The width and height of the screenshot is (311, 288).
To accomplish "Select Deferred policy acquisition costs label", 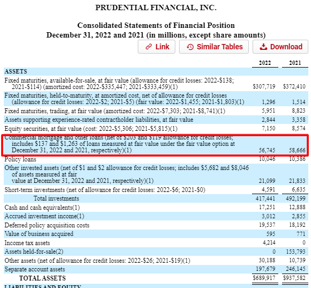I will click(x=47, y=225).
